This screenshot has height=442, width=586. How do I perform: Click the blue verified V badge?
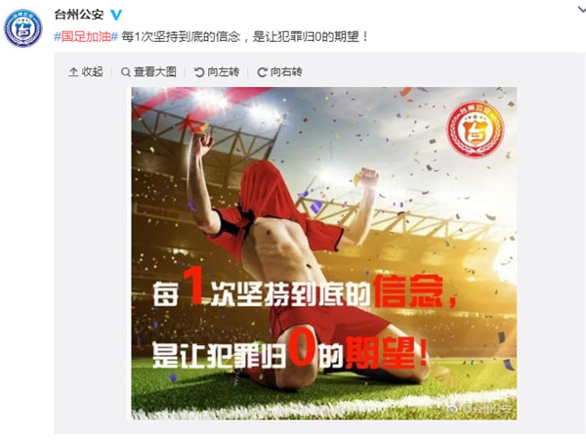pyautogui.click(x=116, y=15)
